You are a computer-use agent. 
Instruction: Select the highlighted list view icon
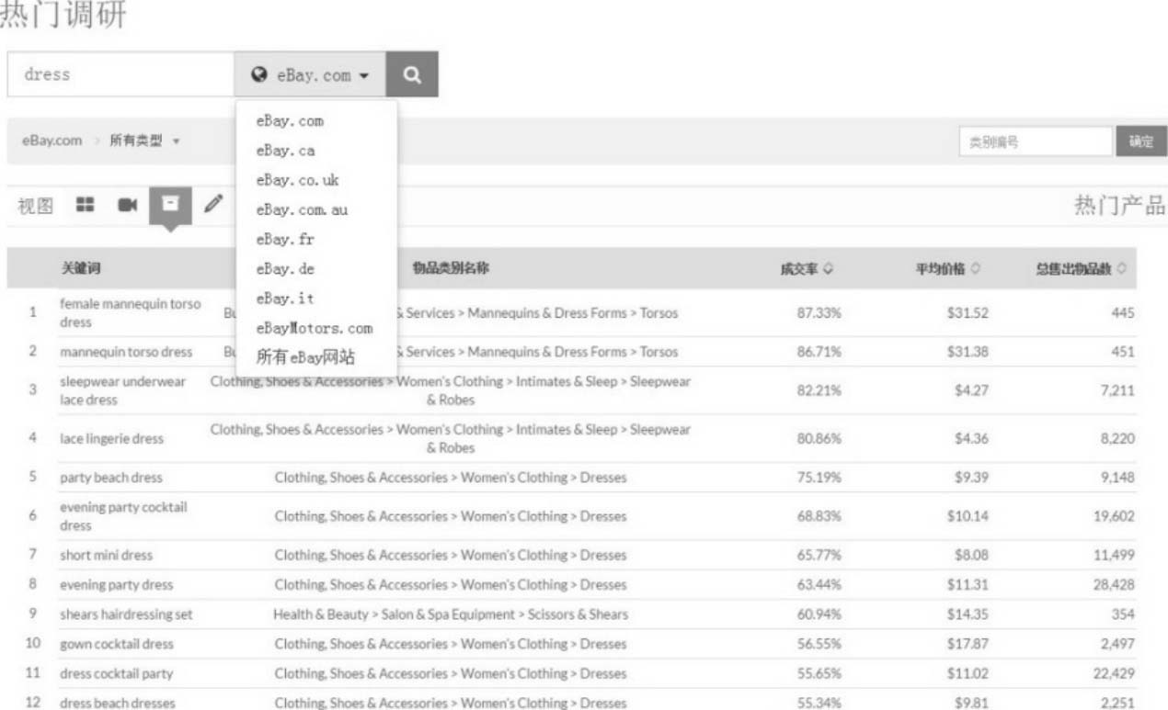(x=170, y=204)
